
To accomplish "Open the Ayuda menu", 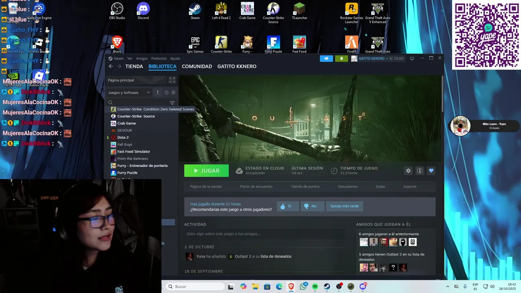I will coord(175,59).
